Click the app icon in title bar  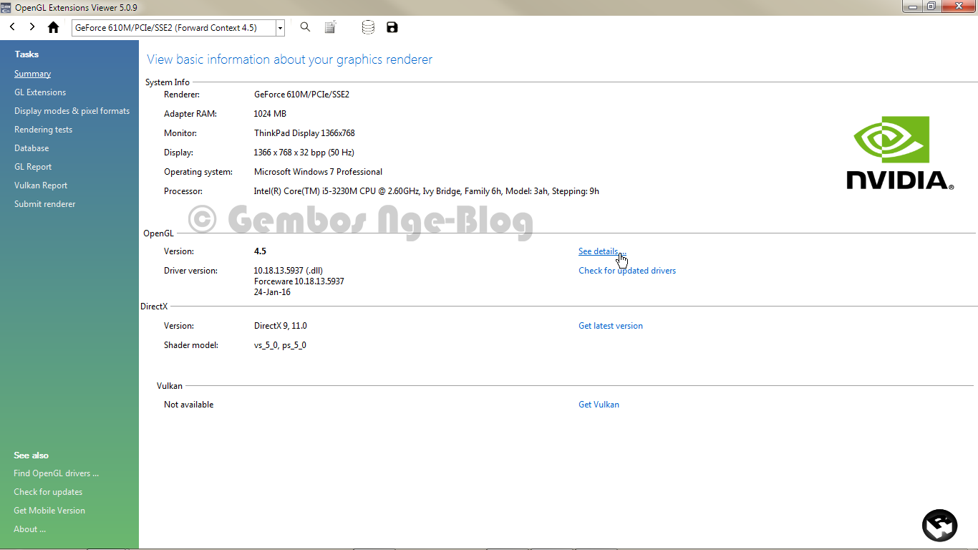[x=6, y=7]
